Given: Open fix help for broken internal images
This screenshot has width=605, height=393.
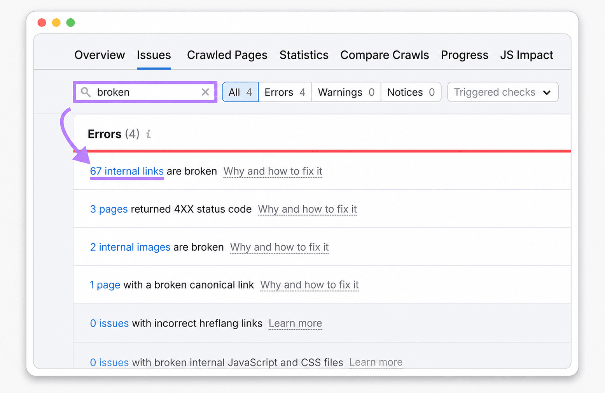Looking at the screenshot, I should (x=279, y=247).
